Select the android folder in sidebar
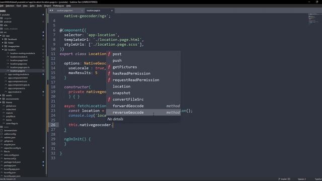The image size is (322, 181). tap(8, 22)
